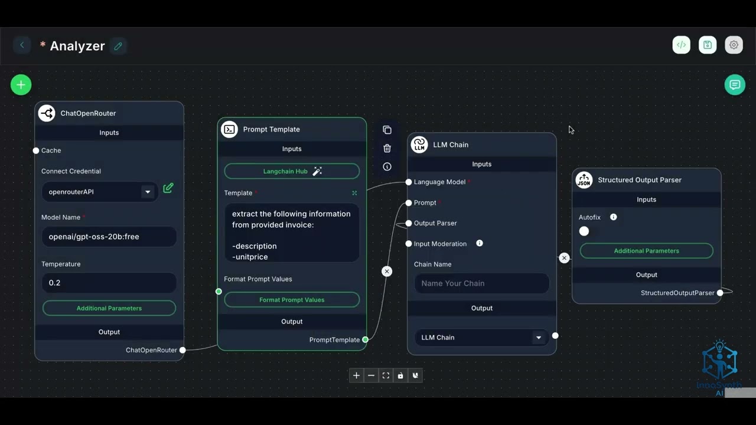Image resolution: width=756 pixels, height=425 pixels.
Task: Edit the Analyzer flow name pencil icon
Action: (x=118, y=46)
